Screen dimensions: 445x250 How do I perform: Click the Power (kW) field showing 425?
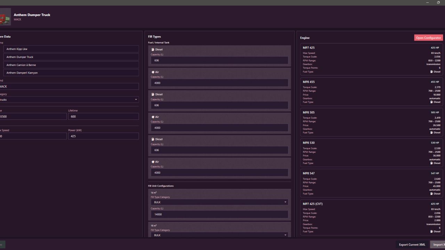coord(103,136)
